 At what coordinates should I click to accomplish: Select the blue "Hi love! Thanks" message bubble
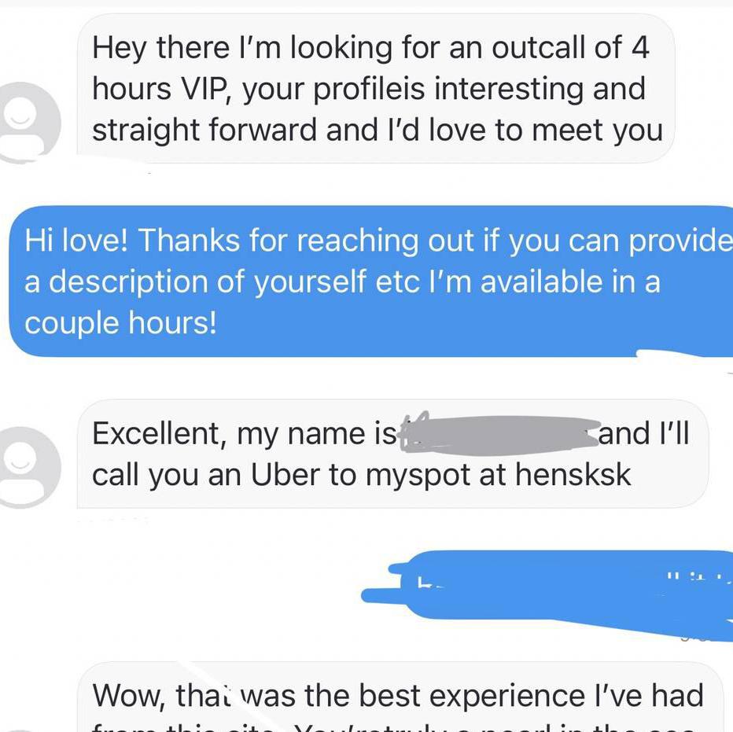(x=371, y=281)
